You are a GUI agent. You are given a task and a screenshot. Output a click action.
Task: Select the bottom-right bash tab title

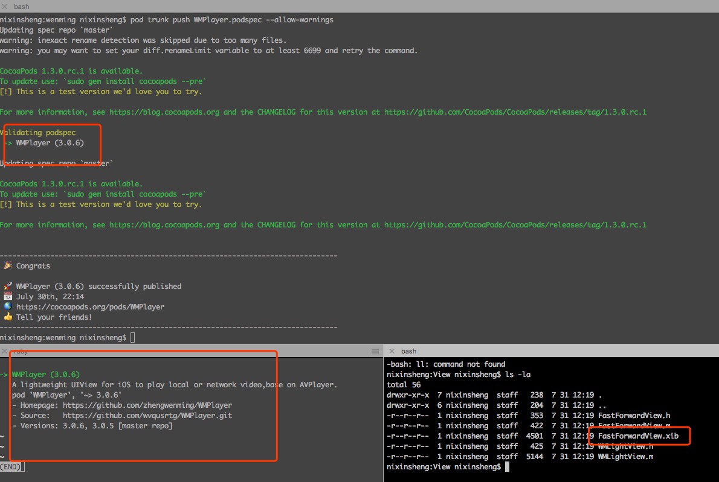(x=408, y=351)
